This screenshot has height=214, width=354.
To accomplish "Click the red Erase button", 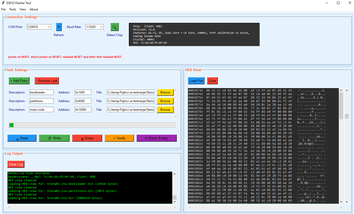I will [x=87, y=138].
